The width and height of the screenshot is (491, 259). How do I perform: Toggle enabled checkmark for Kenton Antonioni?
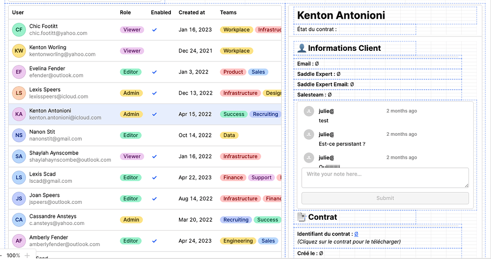click(155, 114)
